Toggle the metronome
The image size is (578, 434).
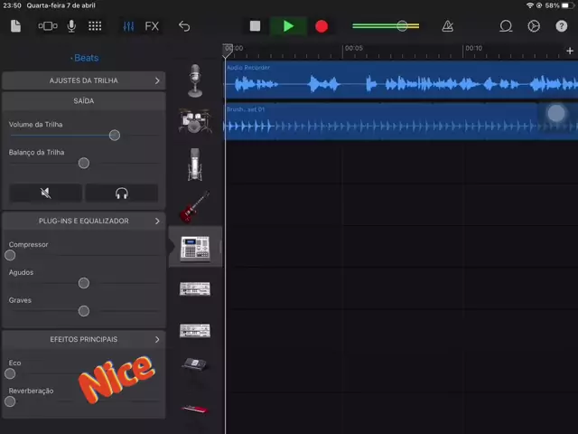tap(448, 26)
